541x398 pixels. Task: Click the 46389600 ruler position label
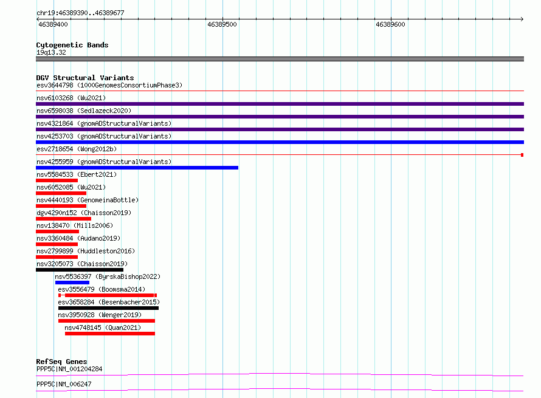click(x=390, y=24)
